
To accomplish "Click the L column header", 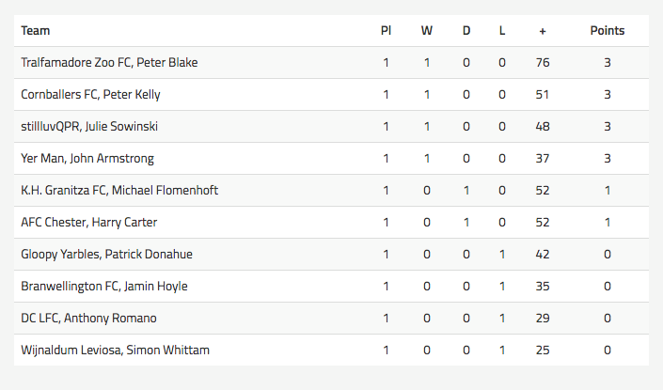I will coord(502,31).
